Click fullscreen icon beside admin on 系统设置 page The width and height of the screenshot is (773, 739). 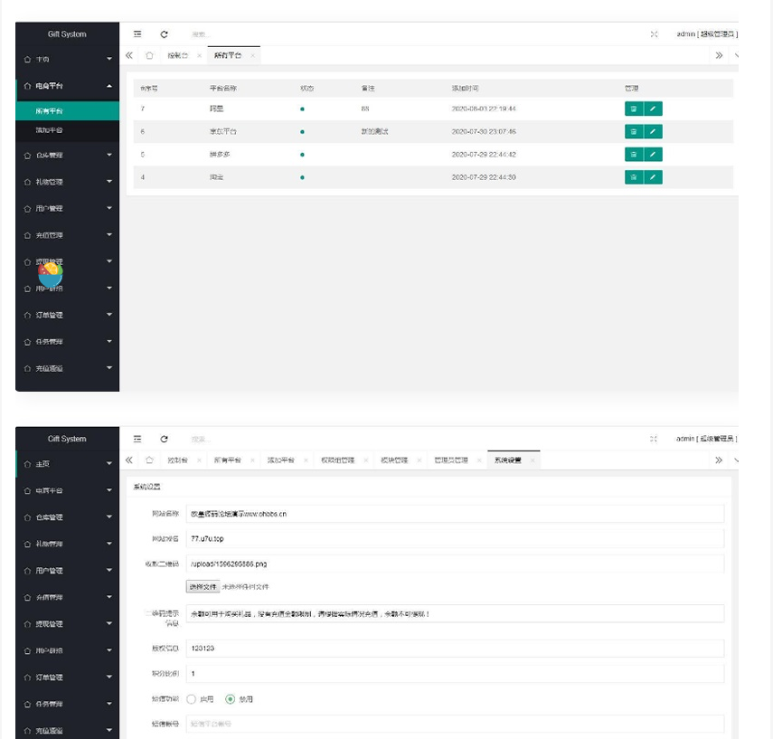click(x=654, y=439)
